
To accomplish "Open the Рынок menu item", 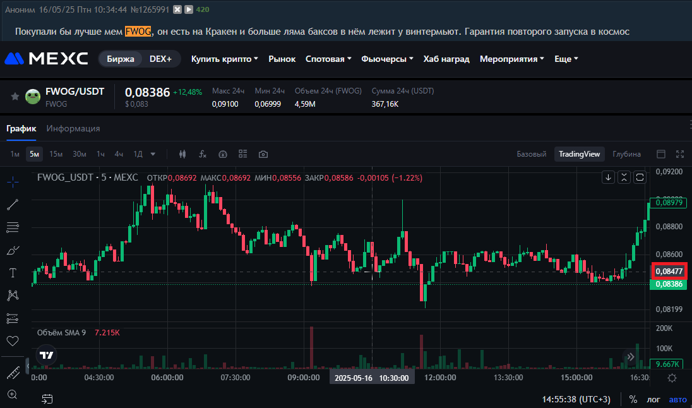I will [282, 59].
